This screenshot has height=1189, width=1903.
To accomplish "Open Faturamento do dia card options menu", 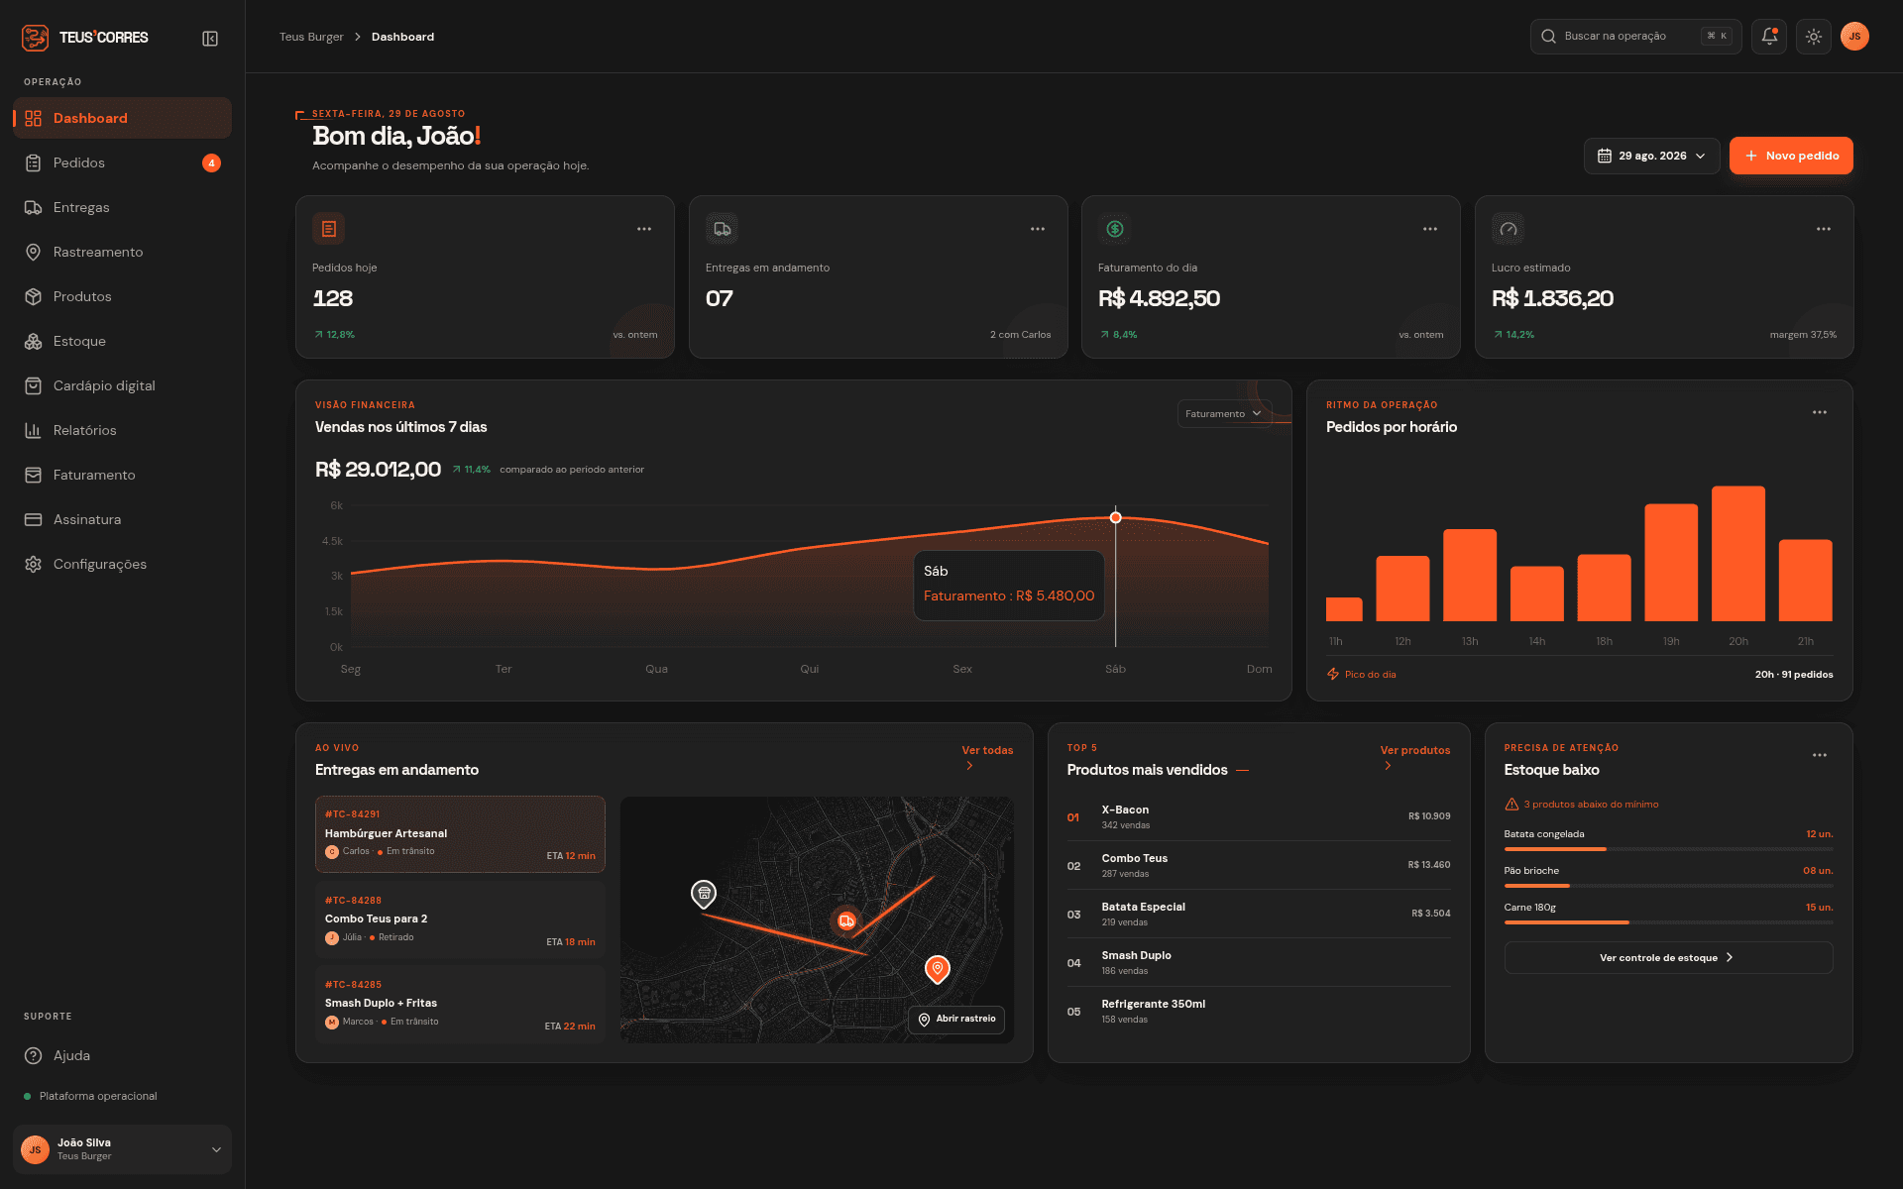I will 1430,229.
